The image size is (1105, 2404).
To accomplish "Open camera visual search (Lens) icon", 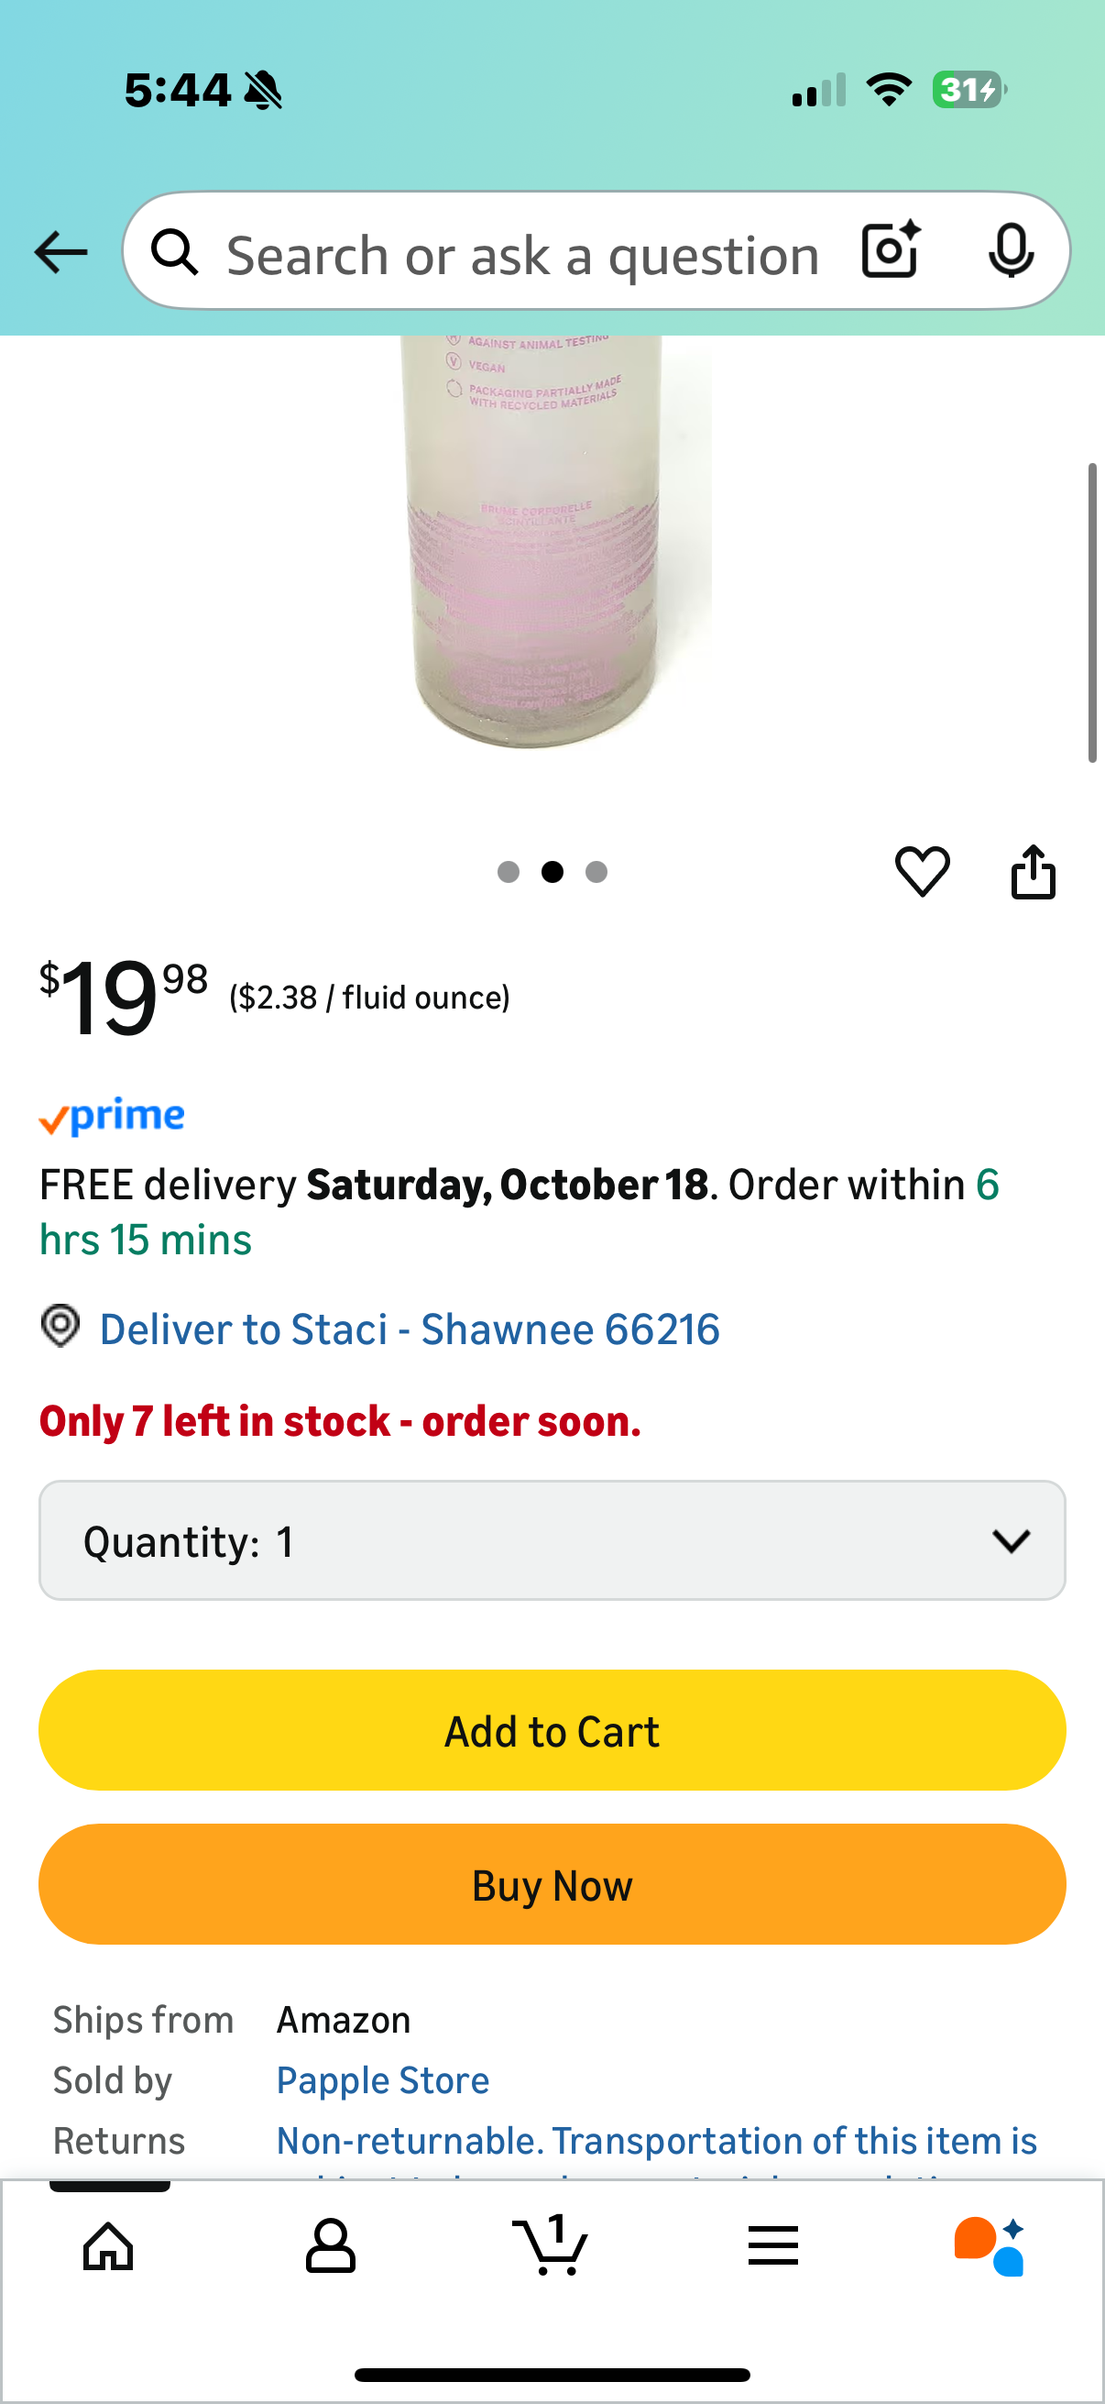I will (891, 251).
